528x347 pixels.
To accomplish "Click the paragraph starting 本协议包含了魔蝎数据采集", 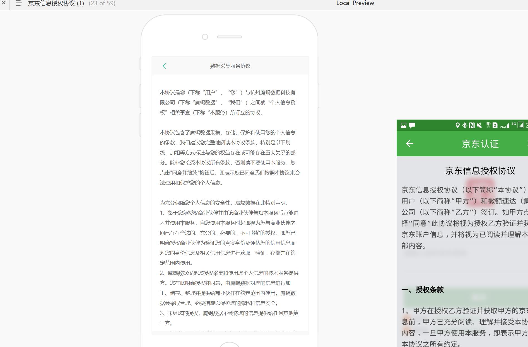I will (230, 158).
